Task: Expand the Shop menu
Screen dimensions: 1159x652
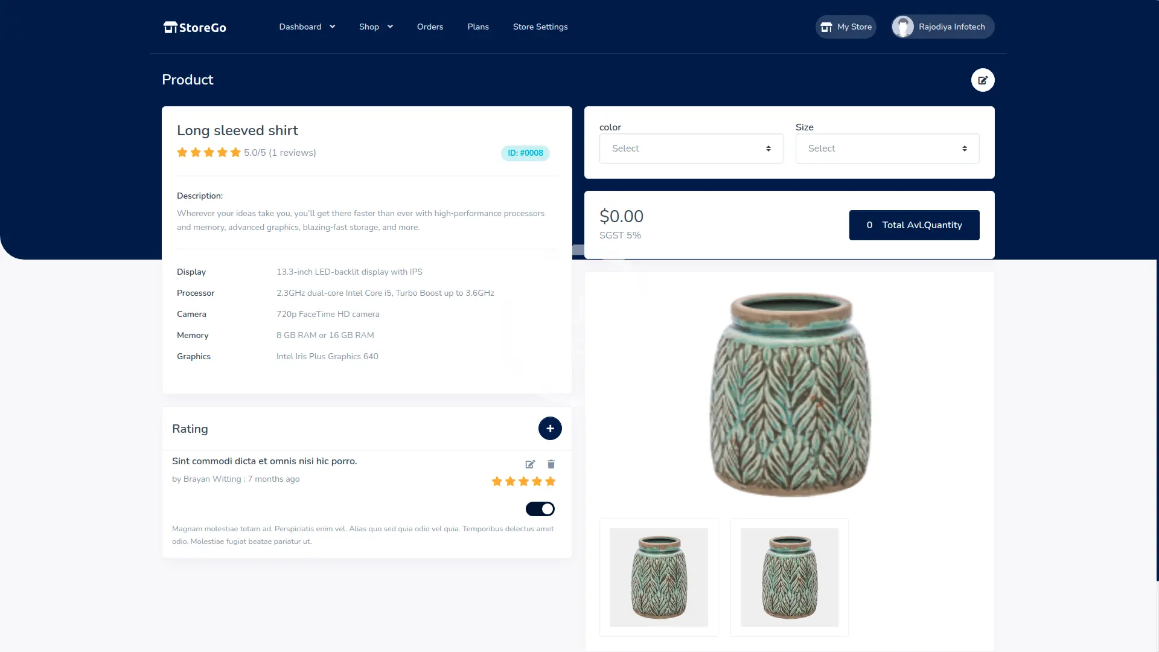Action: (x=375, y=27)
